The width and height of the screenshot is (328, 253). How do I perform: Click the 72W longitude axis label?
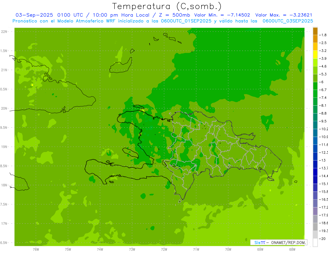[x=164, y=249]
